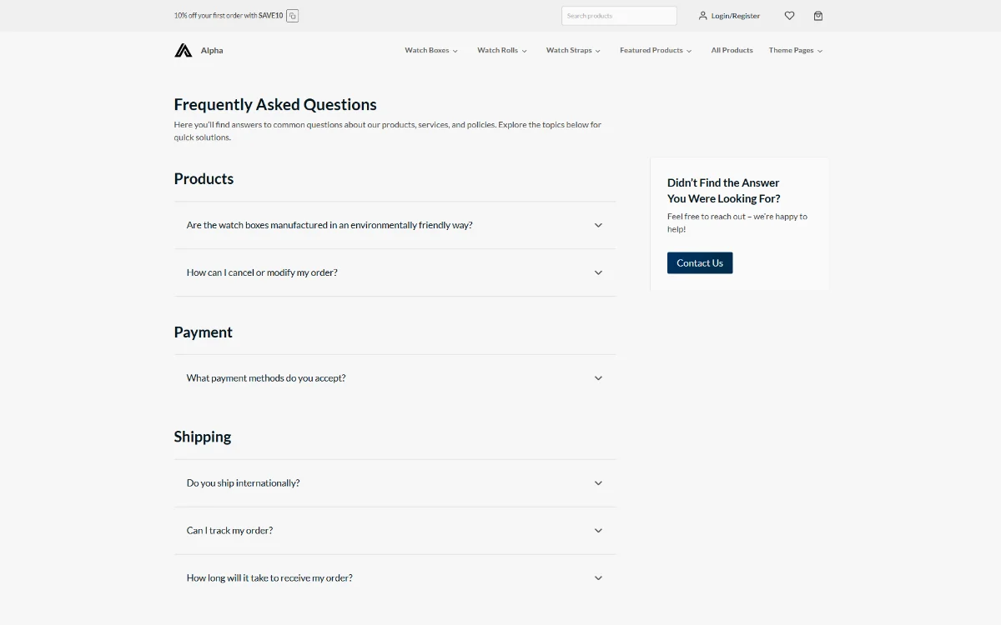Open the Theme Pages menu
Screen dimensions: 1001x625
[x=795, y=51]
